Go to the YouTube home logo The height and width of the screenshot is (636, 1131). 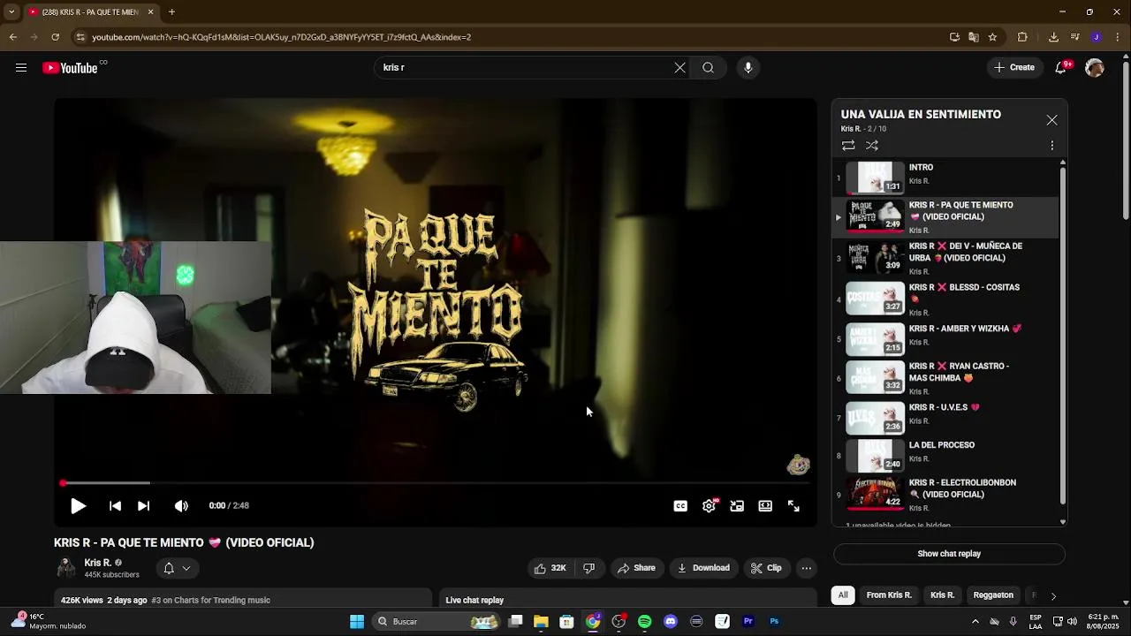70,68
